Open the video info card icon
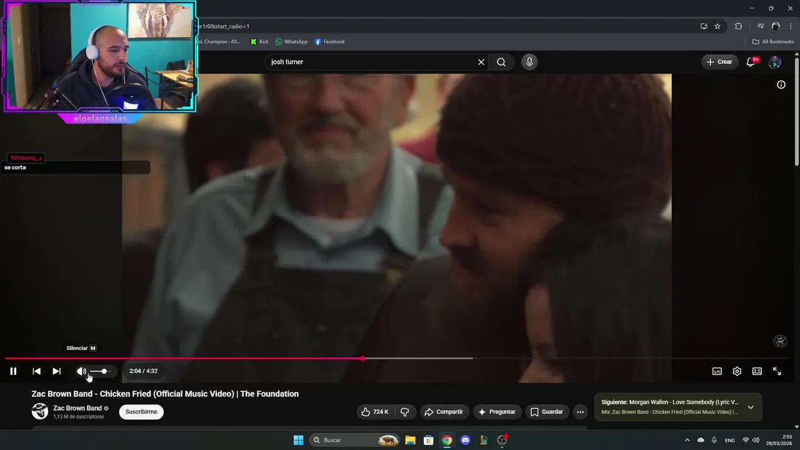The image size is (800, 450). point(781,84)
